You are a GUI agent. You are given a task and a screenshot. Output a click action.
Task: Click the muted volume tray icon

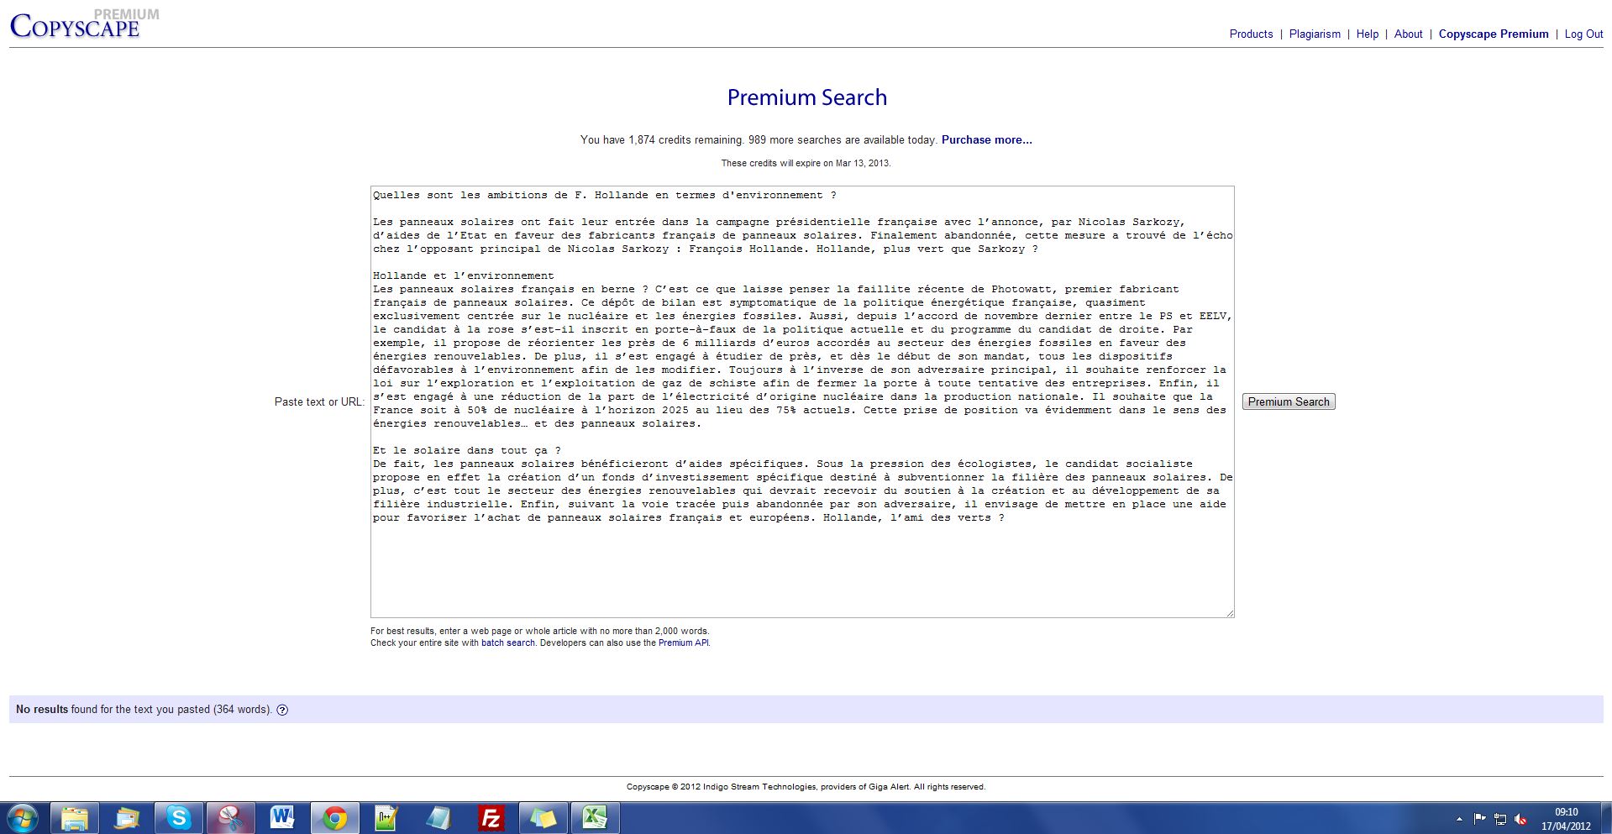pyautogui.click(x=1520, y=819)
